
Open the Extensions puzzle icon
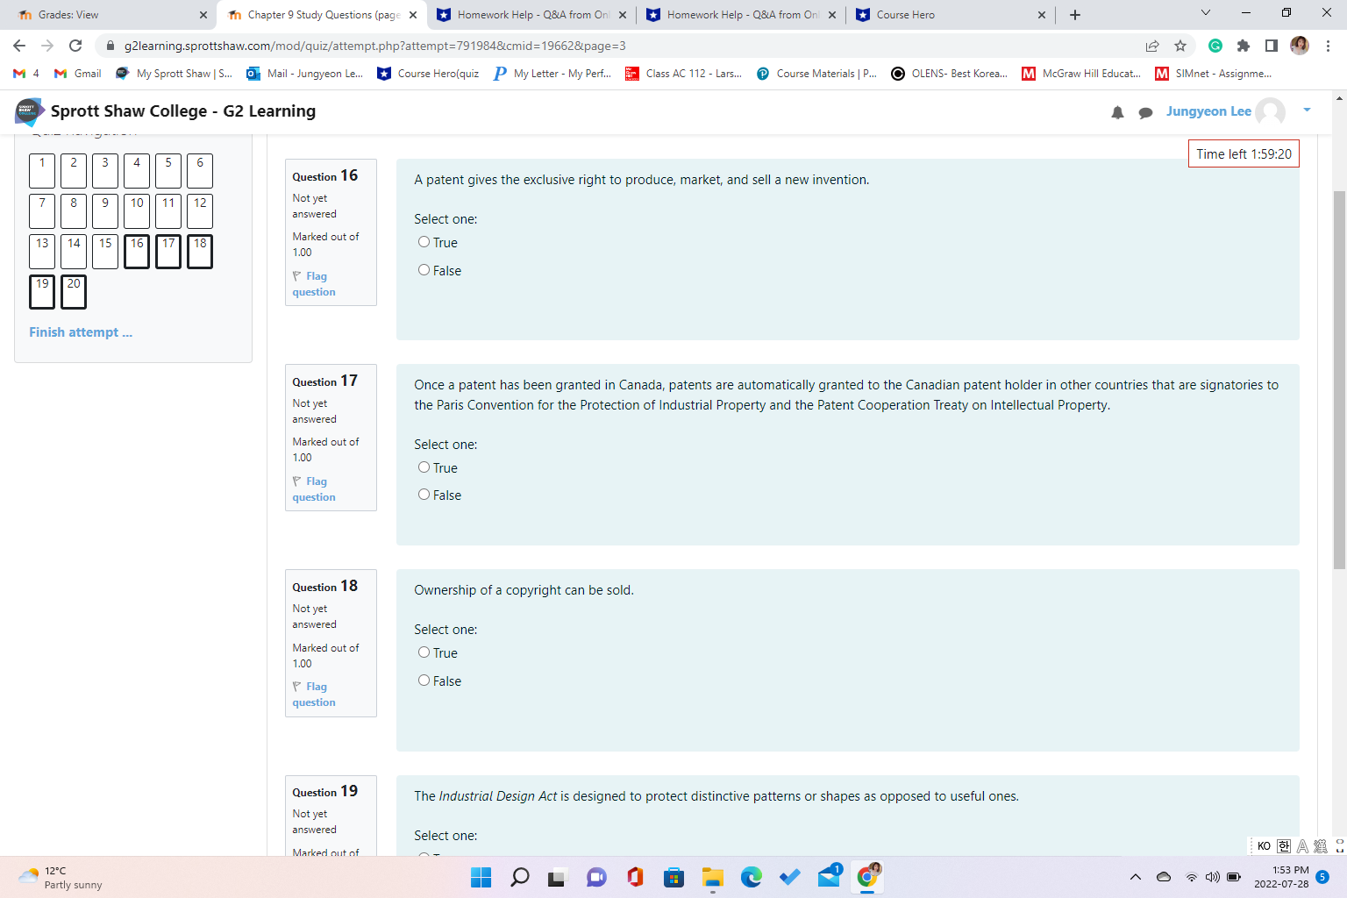tap(1244, 46)
